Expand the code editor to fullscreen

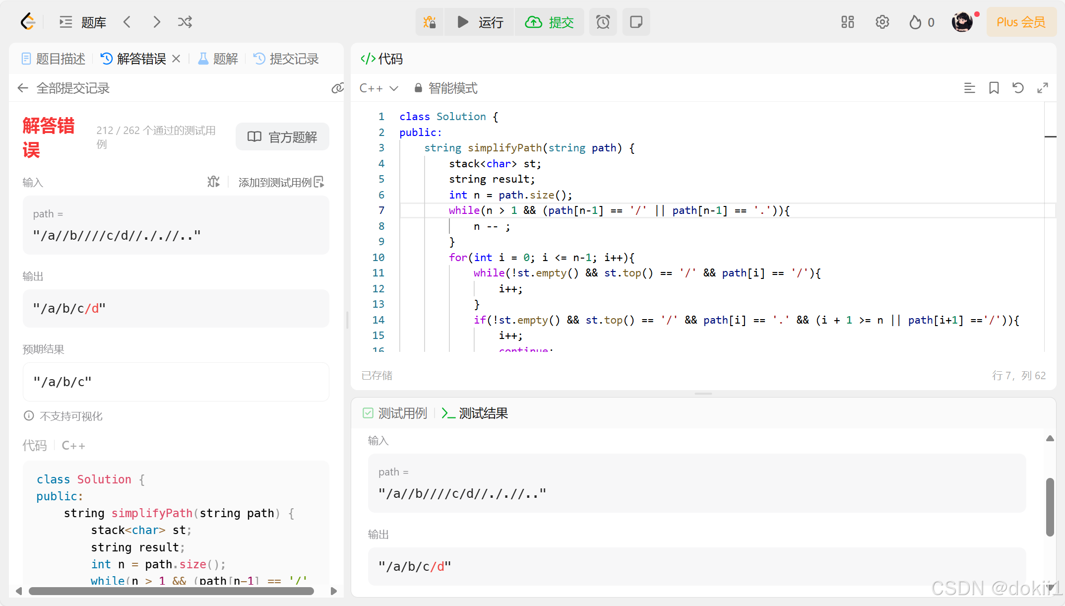coord(1043,88)
